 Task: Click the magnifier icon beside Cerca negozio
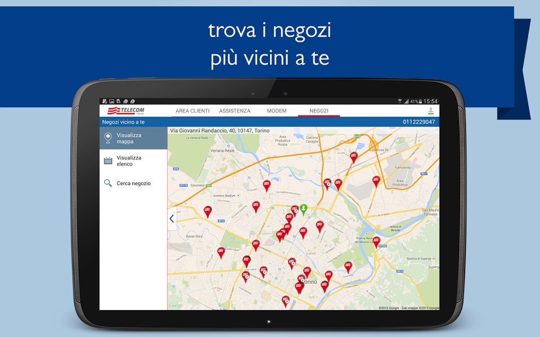tap(108, 183)
